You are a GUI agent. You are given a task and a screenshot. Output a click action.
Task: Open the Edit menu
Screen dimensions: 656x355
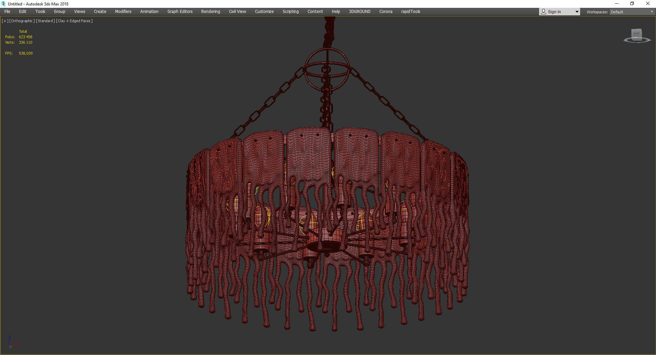tap(23, 12)
